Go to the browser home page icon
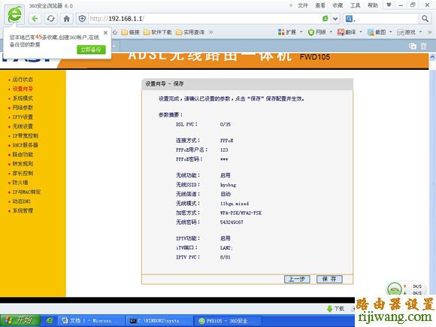 tap(66, 19)
